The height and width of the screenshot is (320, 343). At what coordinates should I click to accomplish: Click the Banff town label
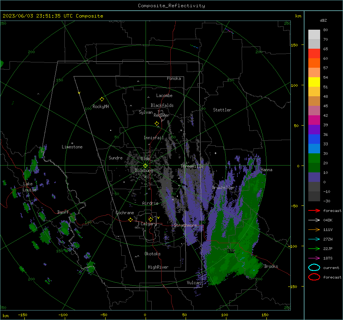coord(63,212)
